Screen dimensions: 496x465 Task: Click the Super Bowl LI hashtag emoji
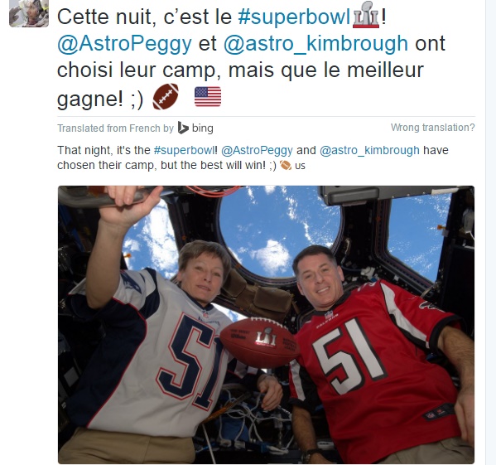point(366,15)
